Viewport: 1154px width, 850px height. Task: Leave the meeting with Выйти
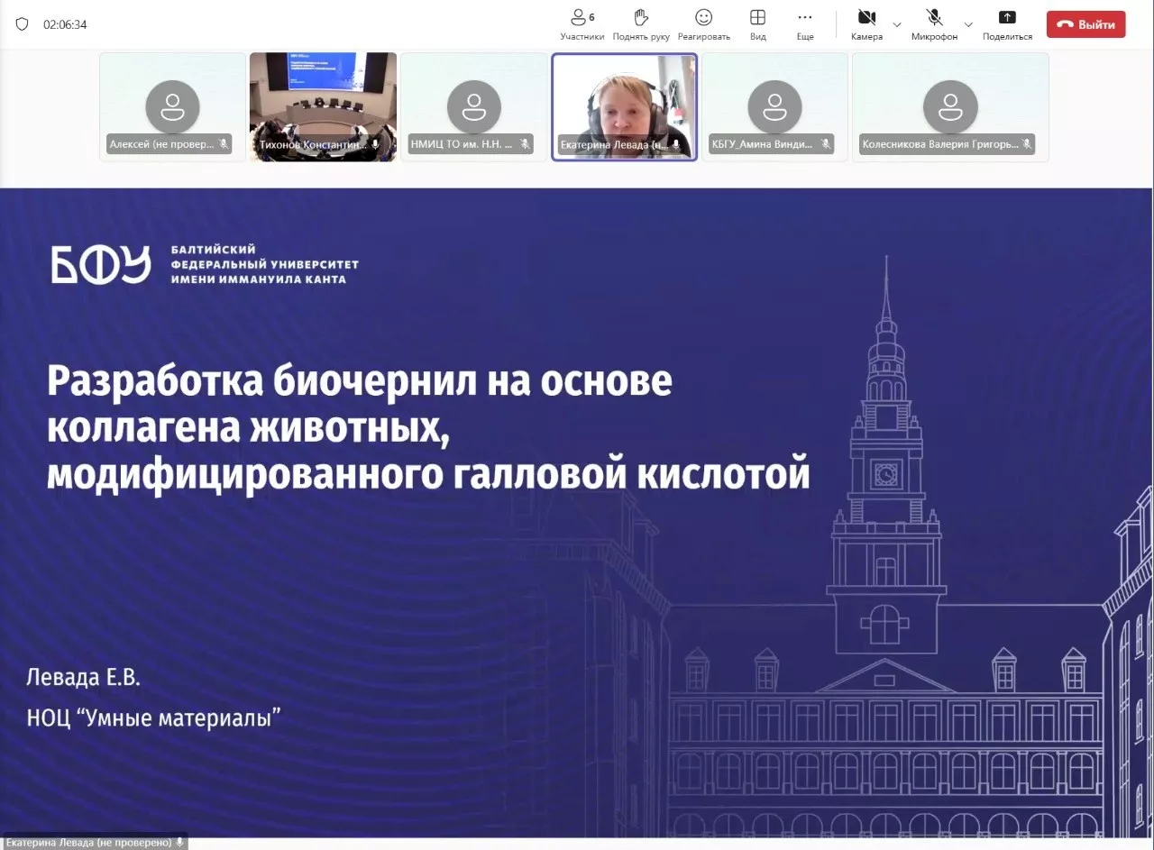1085,24
